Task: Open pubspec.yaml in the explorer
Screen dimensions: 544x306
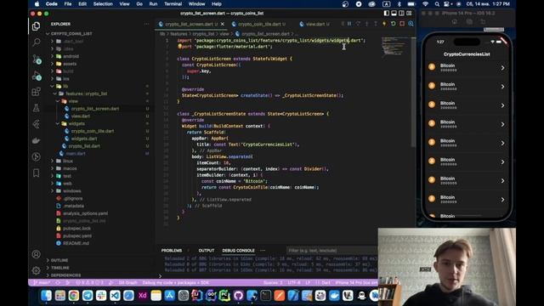Action: click(x=77, y=235)
